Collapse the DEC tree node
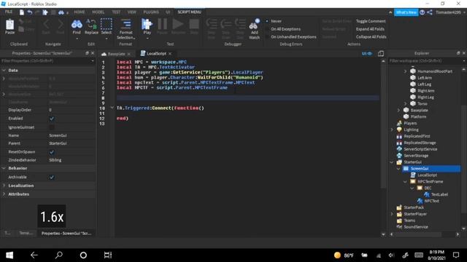 [x=412, y=188]
